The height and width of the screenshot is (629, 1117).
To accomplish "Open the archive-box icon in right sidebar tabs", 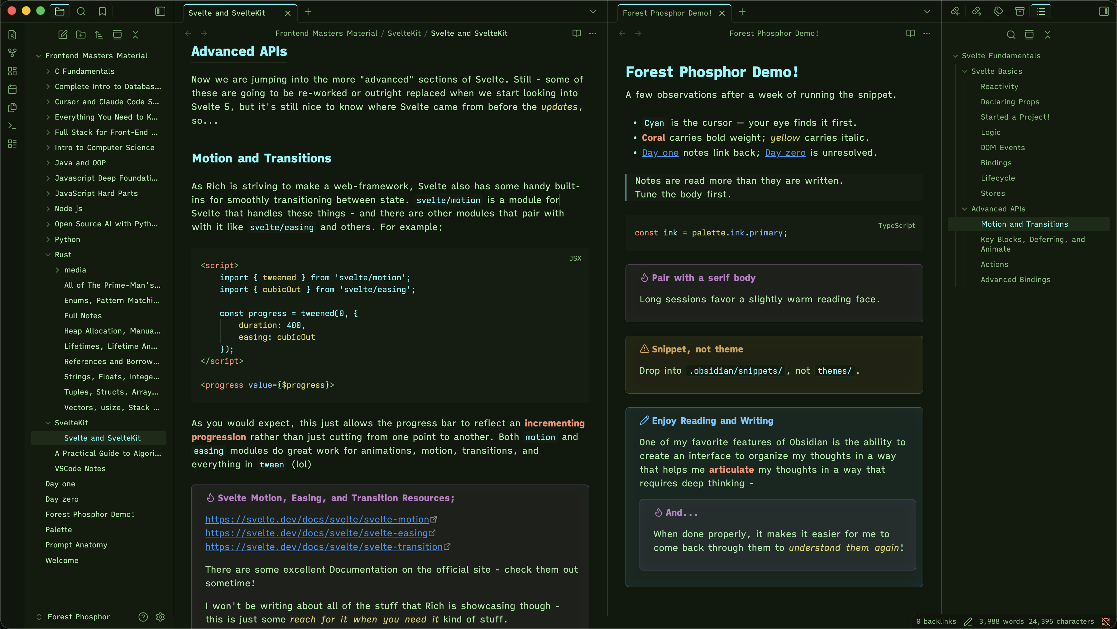I will click(1020, 12).
